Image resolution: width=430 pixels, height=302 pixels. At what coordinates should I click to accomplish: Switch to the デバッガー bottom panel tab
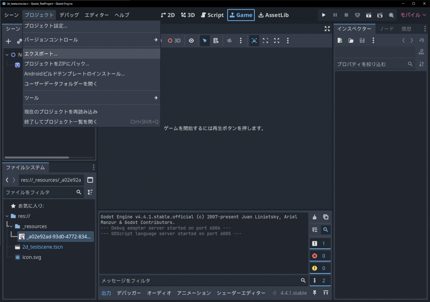pos(129,293)
